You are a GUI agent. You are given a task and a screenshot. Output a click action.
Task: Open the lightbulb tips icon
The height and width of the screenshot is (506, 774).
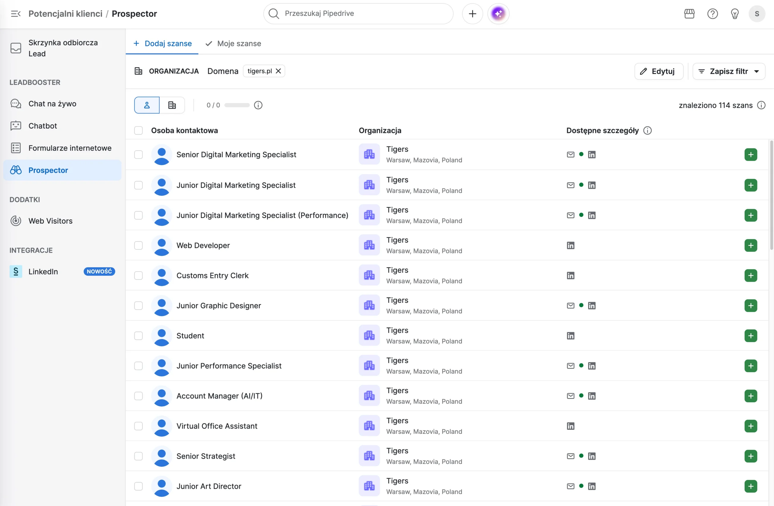(735, 14)
